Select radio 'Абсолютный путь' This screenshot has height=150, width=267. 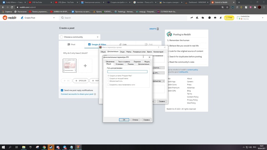(108, 81)
